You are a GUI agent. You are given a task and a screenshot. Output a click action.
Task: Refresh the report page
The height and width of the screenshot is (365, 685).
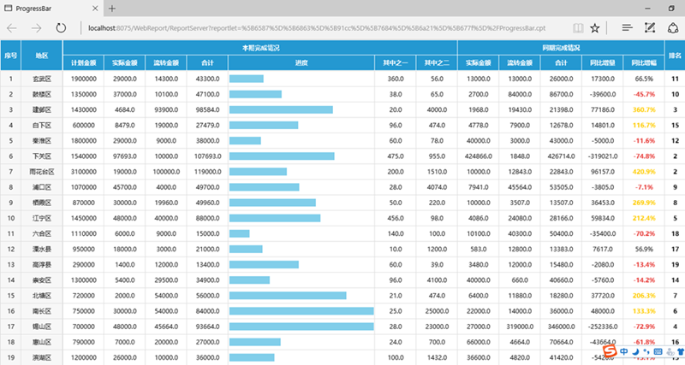click(x=61, y=27)
